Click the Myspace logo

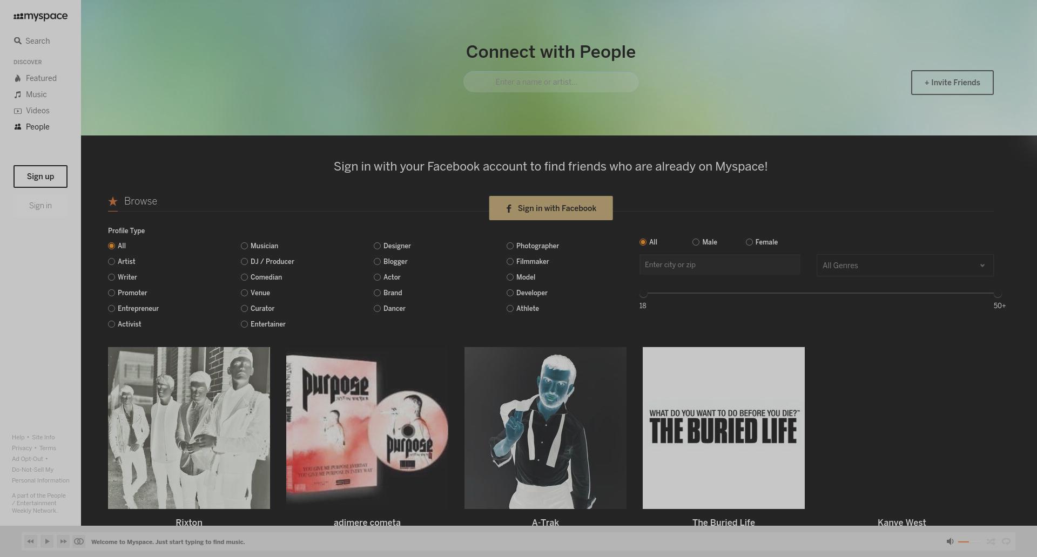41,16
